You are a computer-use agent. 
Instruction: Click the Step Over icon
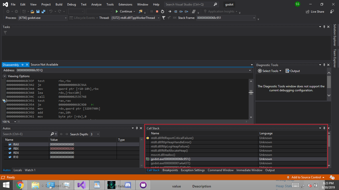point(181,12)
